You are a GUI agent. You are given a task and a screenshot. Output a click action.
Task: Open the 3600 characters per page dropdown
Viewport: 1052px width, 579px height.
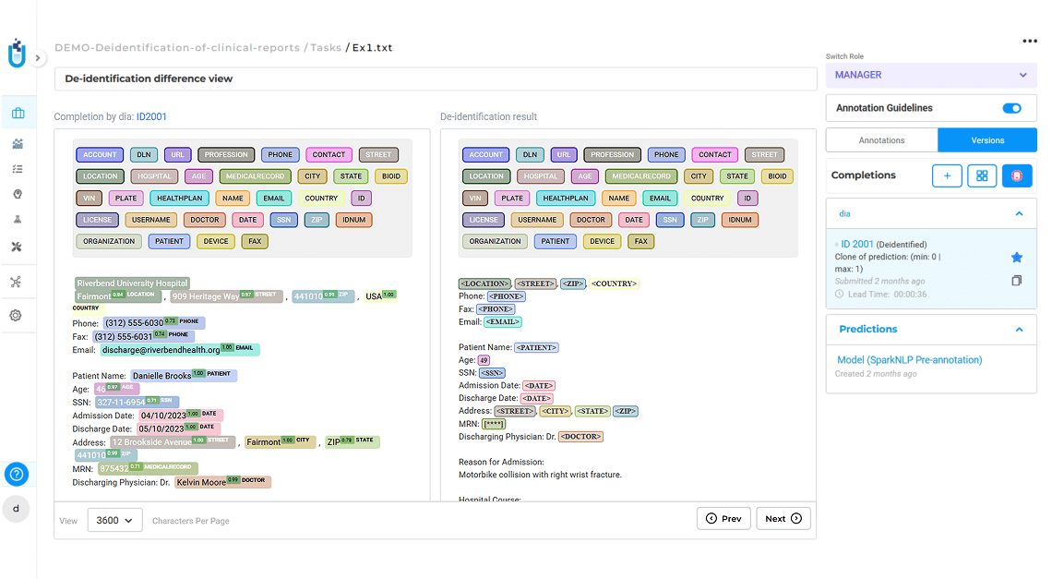pyautogui.click(x=114, y=521)
